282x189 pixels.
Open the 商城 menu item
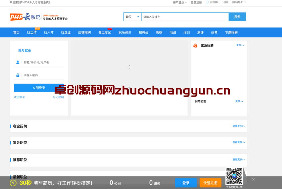[x=214, y=32]
